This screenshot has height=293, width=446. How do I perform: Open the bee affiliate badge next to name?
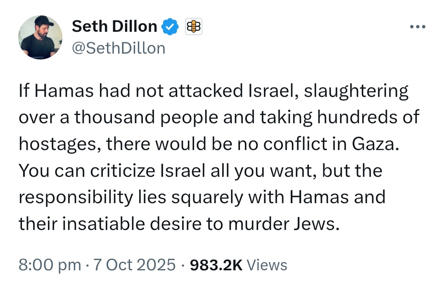(194, 26)
